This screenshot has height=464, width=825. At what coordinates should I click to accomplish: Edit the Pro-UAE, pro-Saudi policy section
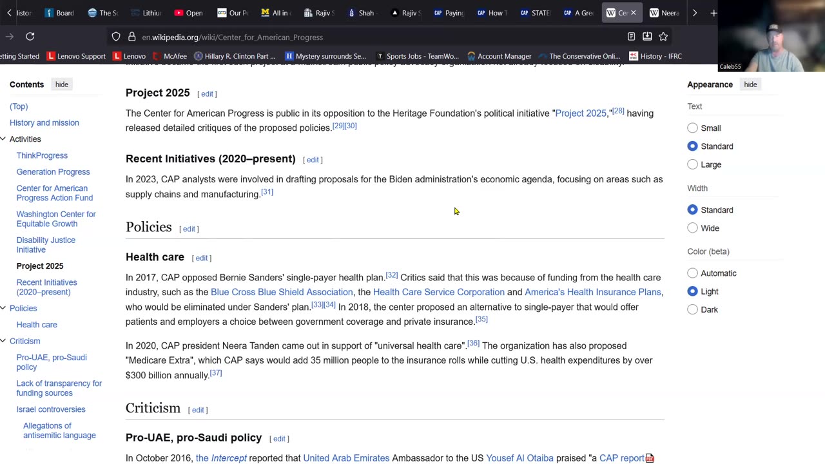click(x=279, y=439)
